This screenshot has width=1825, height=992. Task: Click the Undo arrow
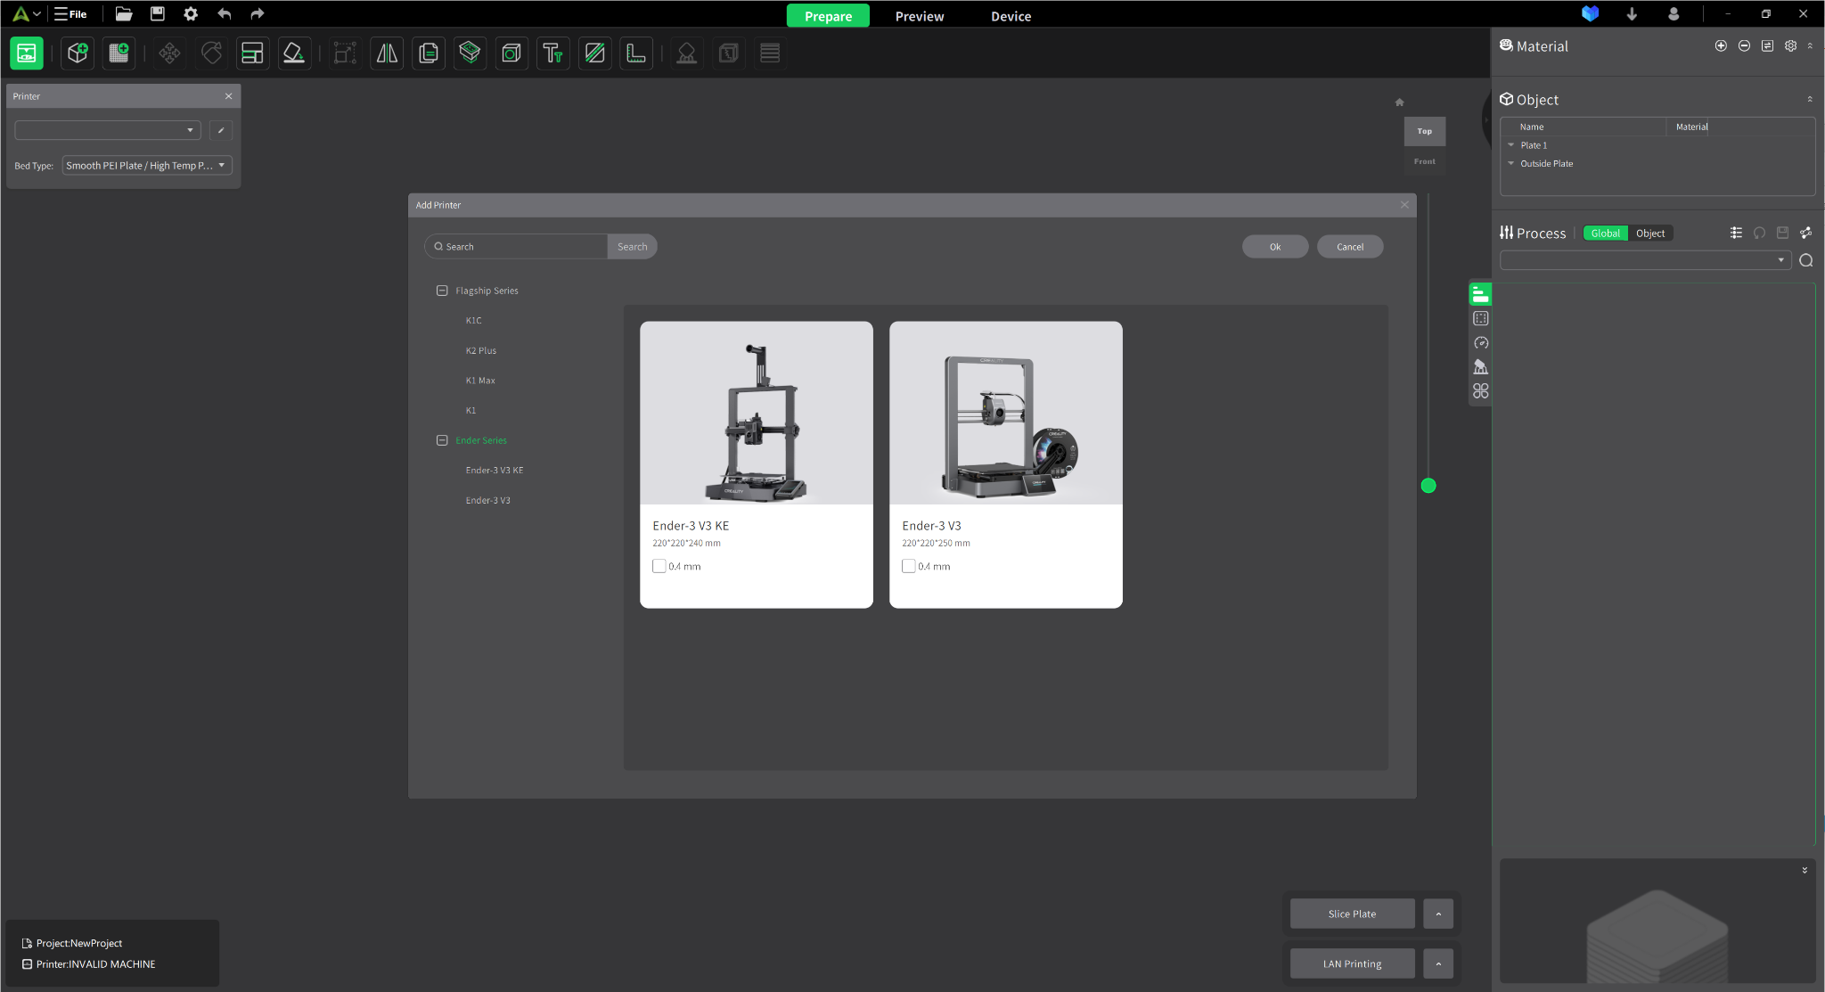pos(225,14)
